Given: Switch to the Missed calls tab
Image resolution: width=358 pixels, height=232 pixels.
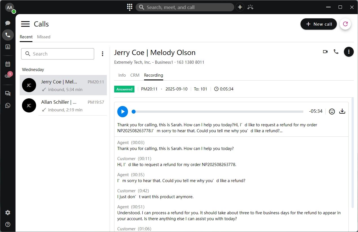Looking at the screenshot, I should click(x=44, y=37).
